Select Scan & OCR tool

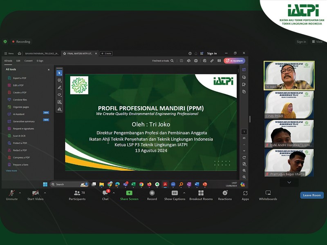click(x=16, y=136)
